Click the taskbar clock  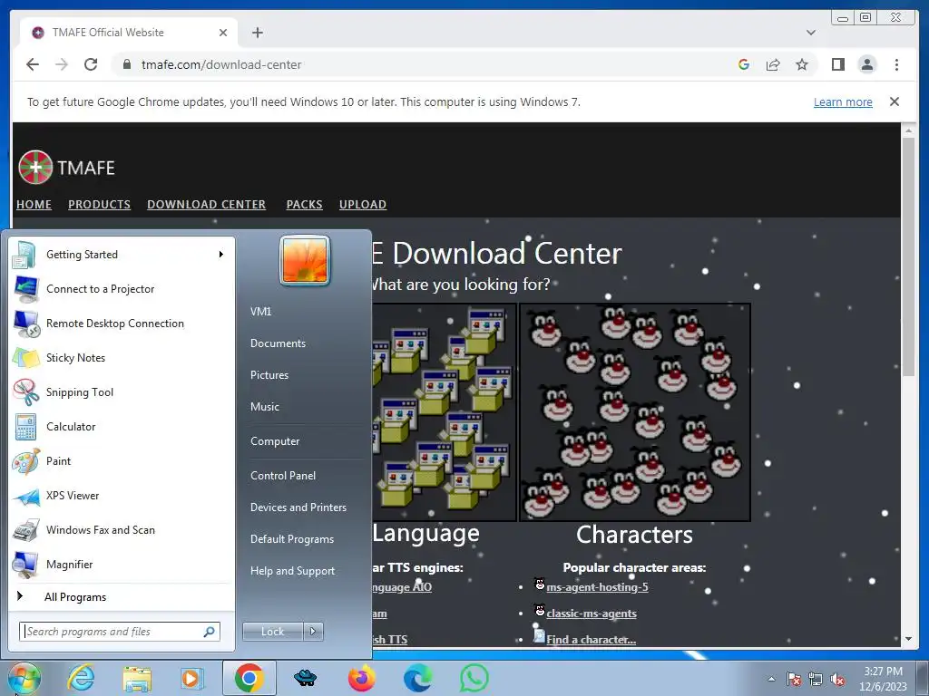pyautogui.click(x=883, y=679)
